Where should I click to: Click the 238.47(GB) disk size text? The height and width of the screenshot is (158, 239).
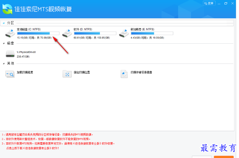coord(23,57)
